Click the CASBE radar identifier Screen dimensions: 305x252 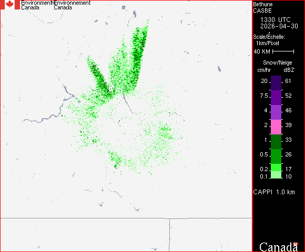click(262, 10)
